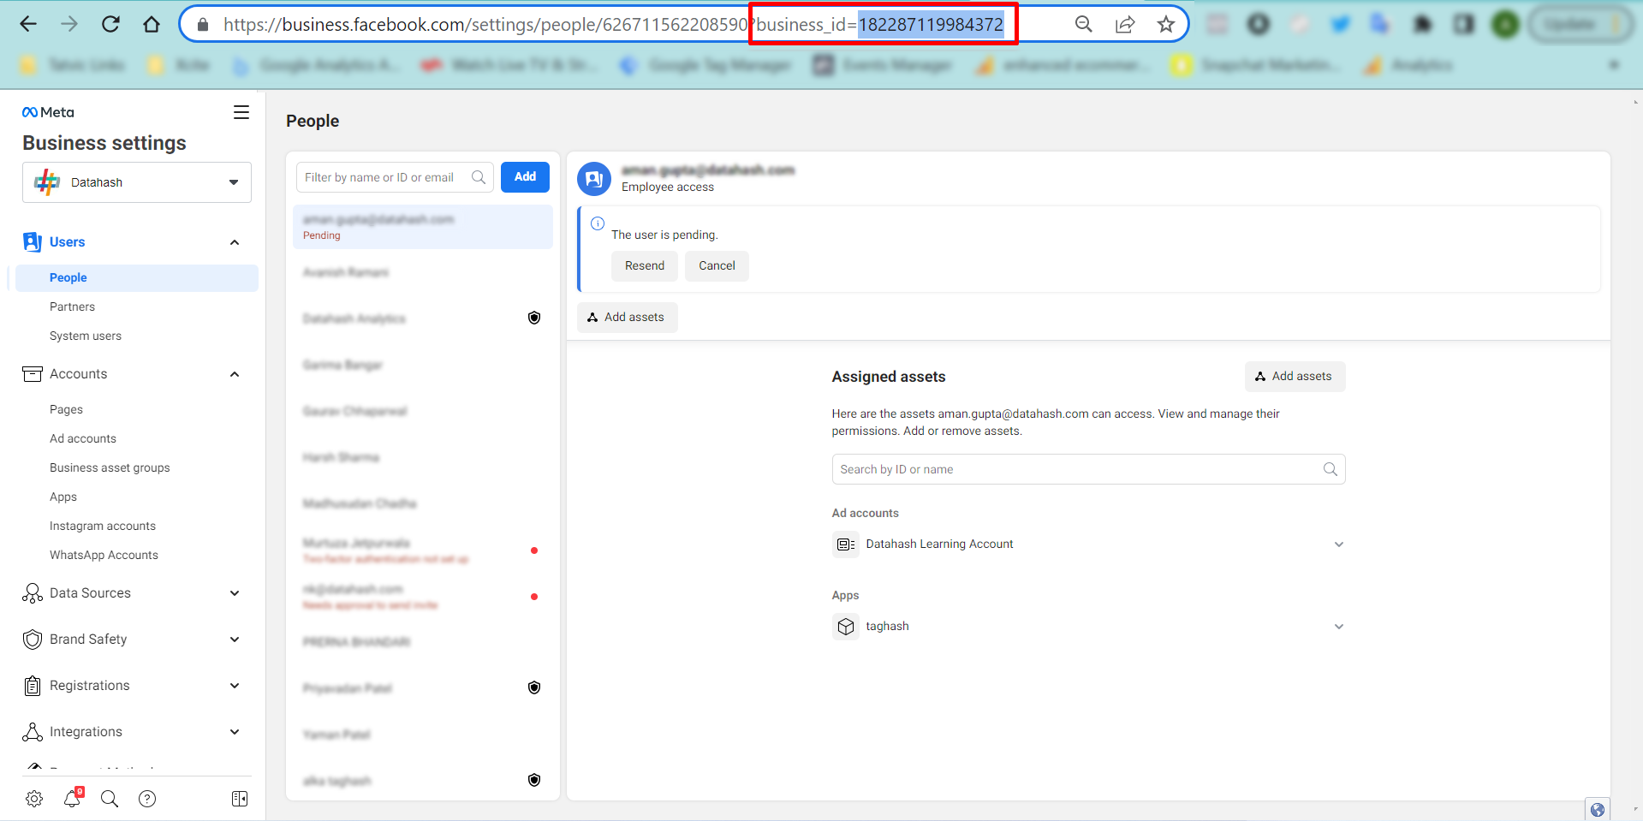This screenshot has height=821, width=1643.
Task: Click the Filter by name or ID field
Action: coord(395,177)
